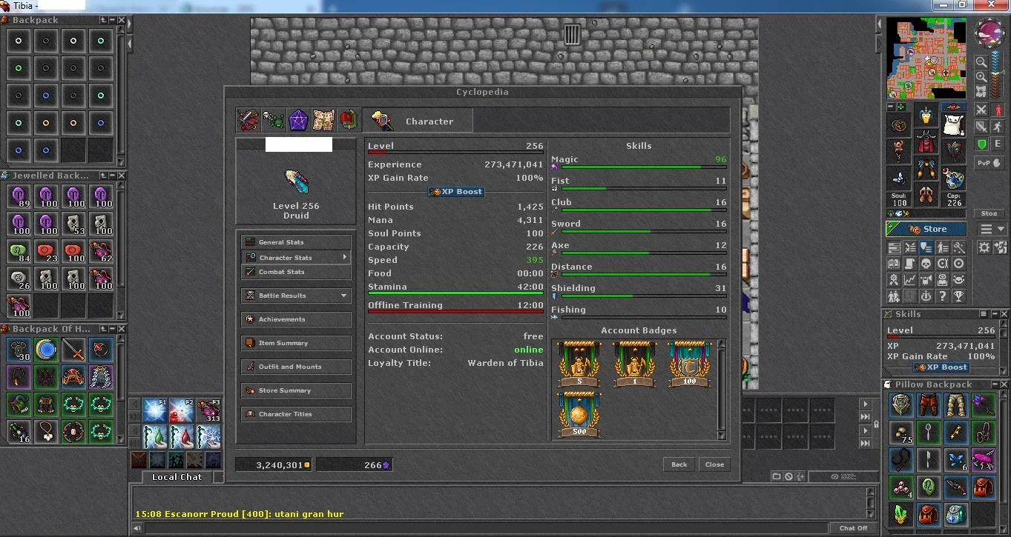Click the red armor equipment slot

926,143
